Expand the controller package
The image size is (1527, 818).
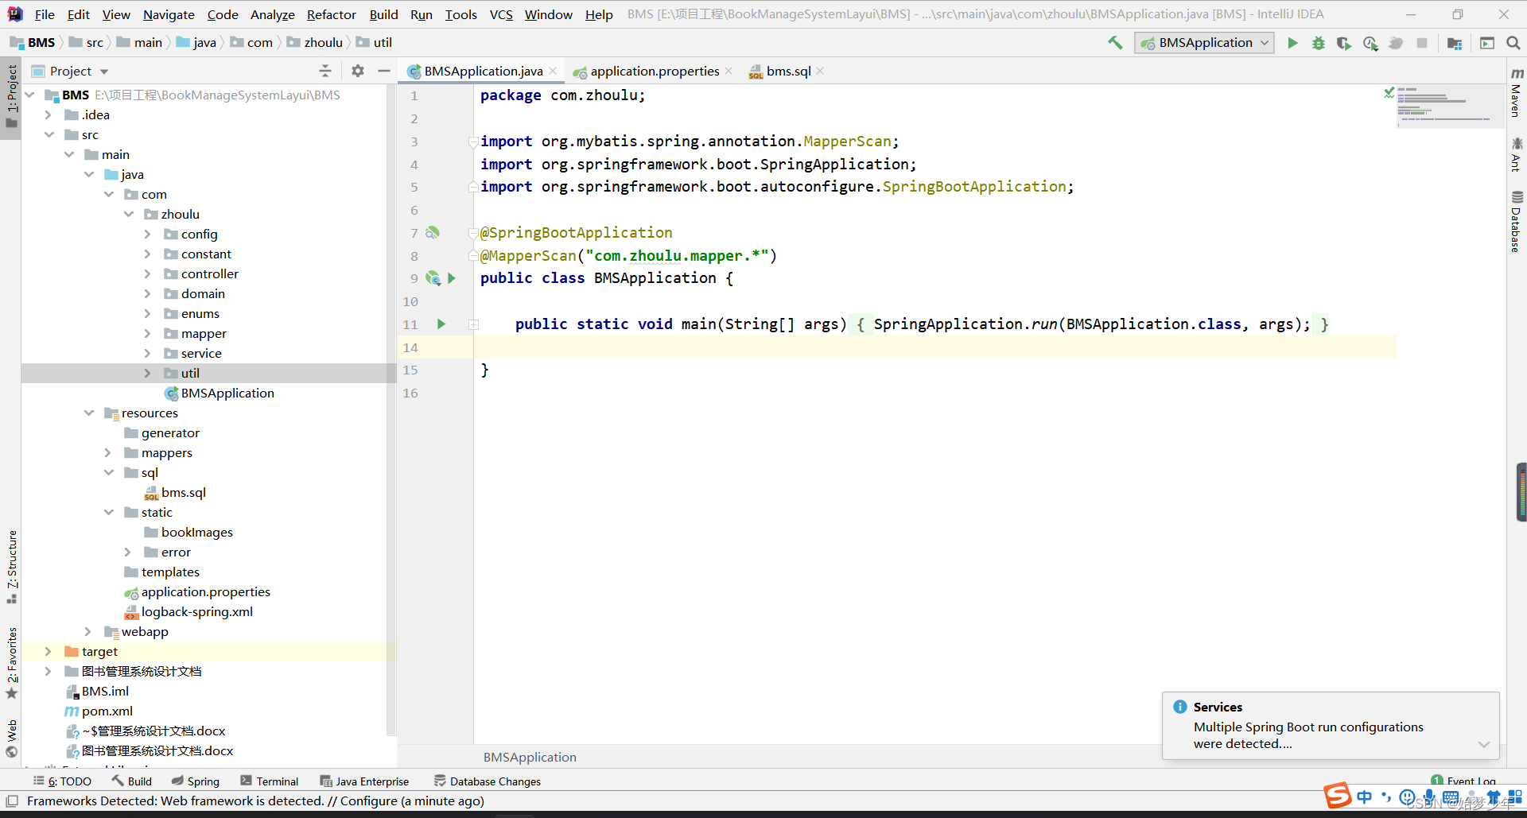148,274
